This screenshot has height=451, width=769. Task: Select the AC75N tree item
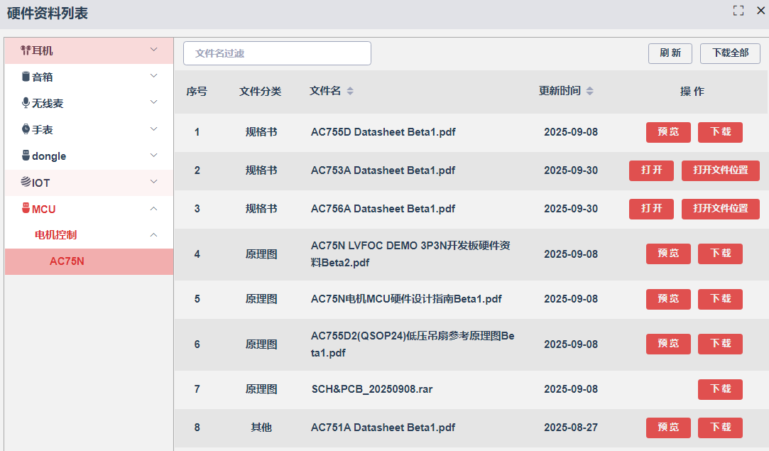pyautogui.click(x=89, y=261)
